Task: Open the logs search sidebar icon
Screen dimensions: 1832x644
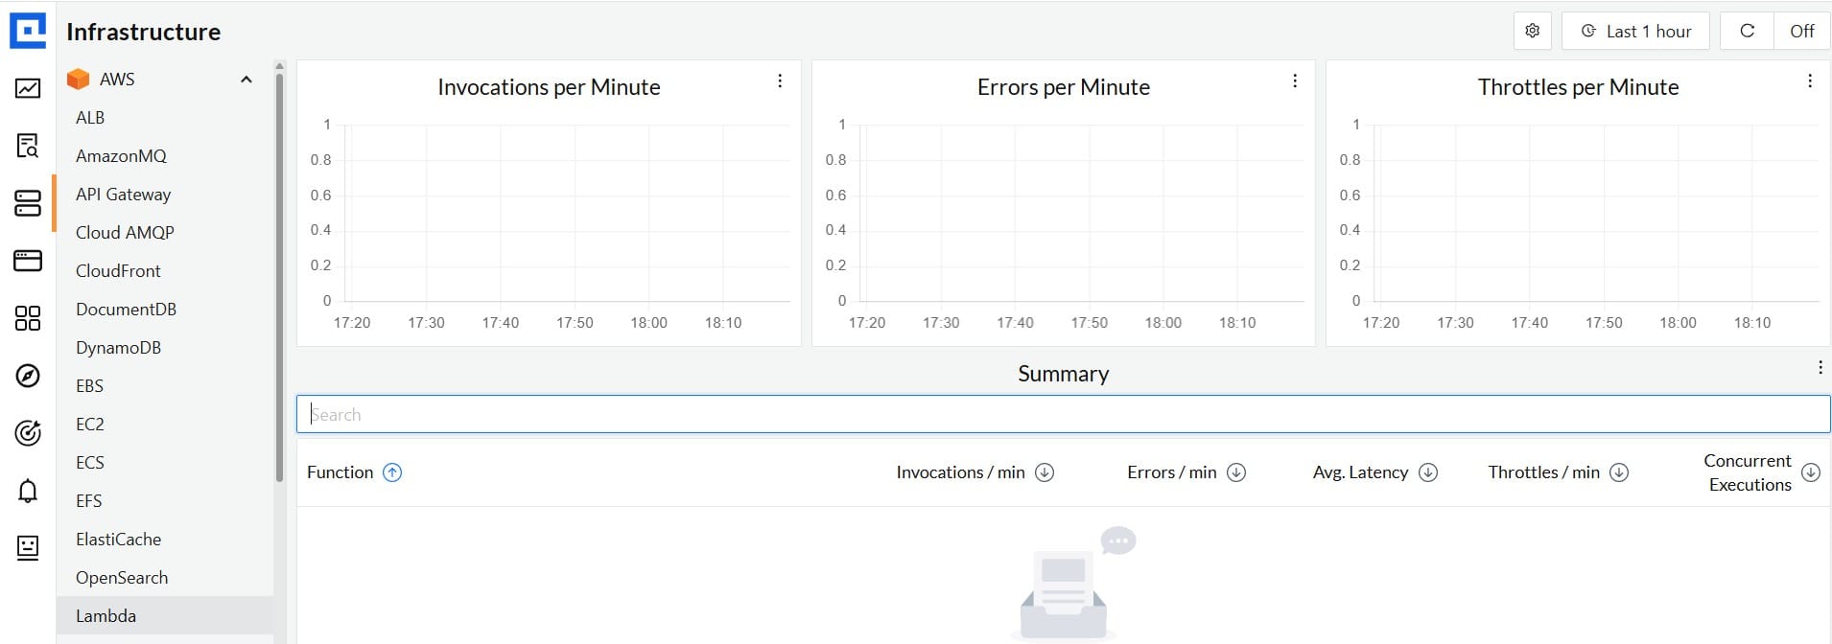Action: 28,146
